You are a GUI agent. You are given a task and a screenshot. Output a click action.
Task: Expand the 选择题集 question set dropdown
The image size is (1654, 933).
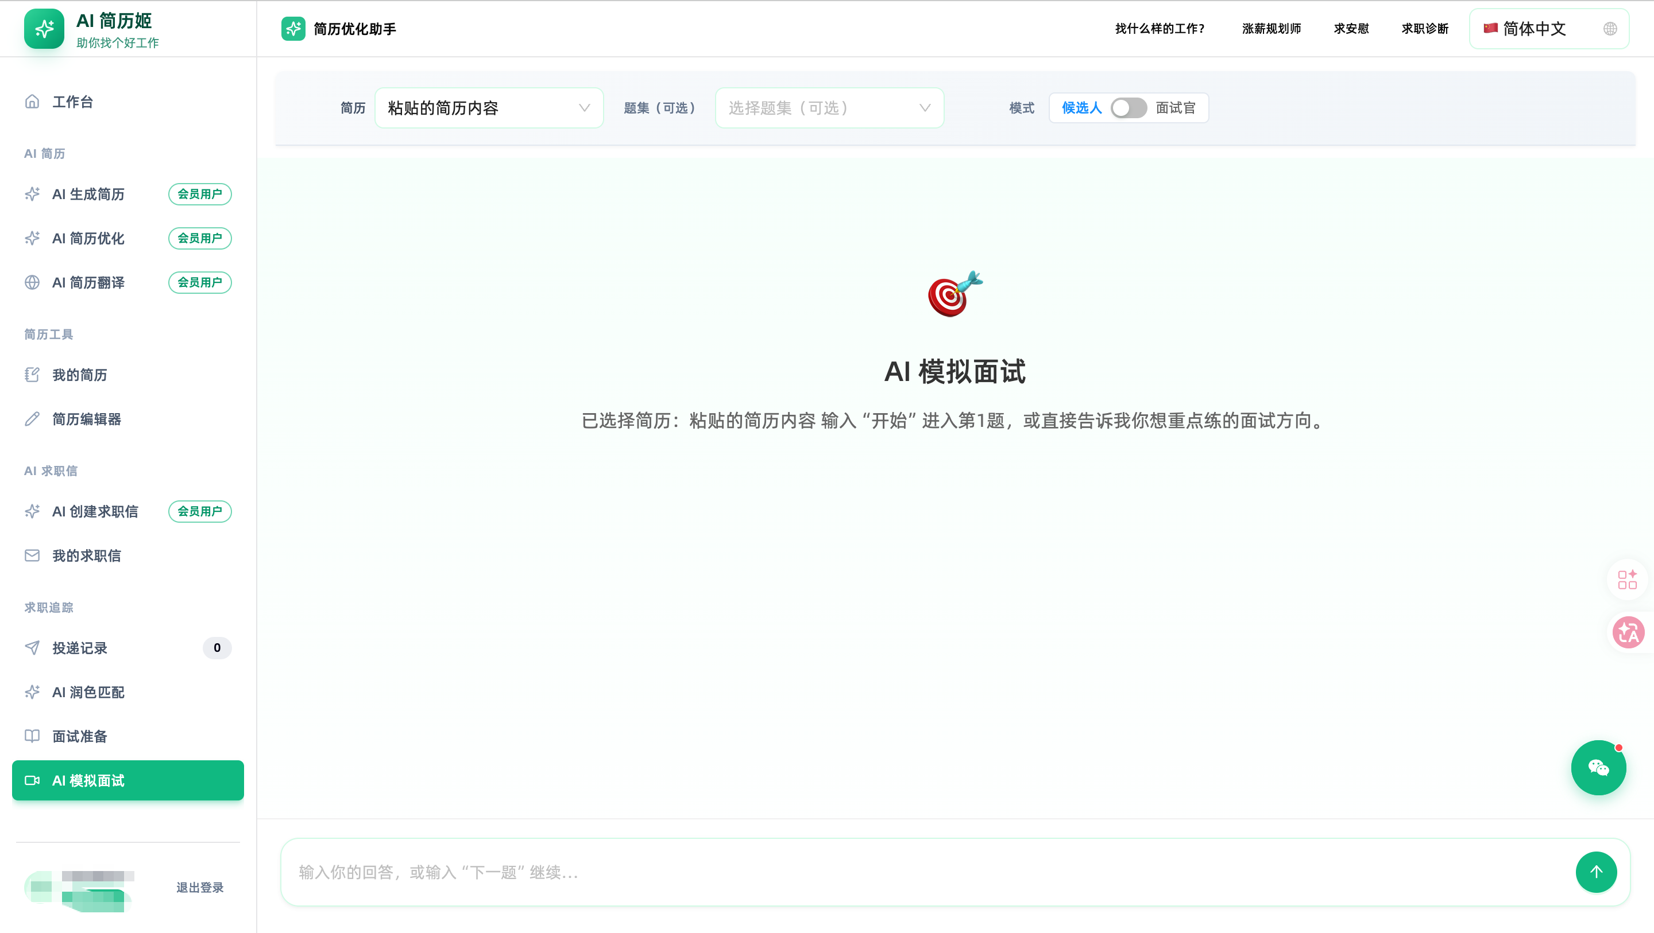(x=828, y=108)
